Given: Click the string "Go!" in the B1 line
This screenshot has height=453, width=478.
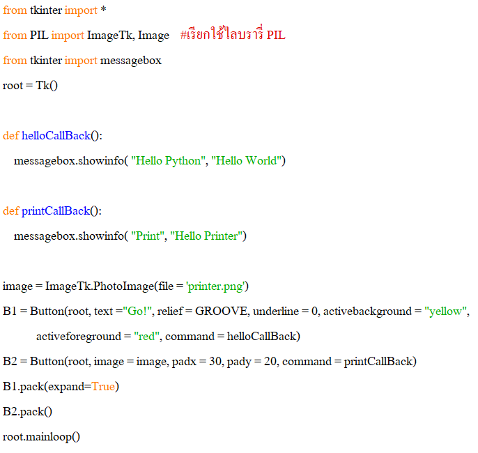Looking at the screenshot, I should pos(139,312).
